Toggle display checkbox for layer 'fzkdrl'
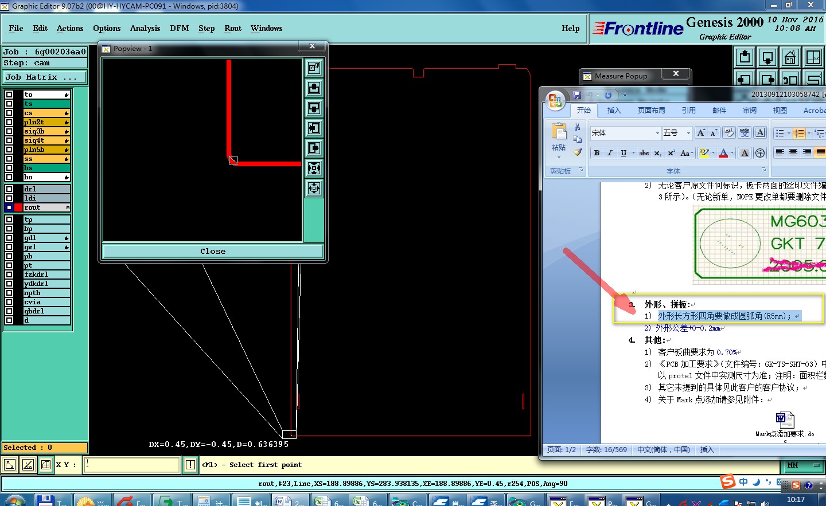The image size is (826, 506). pyautogui.click(x=9, y=274)
